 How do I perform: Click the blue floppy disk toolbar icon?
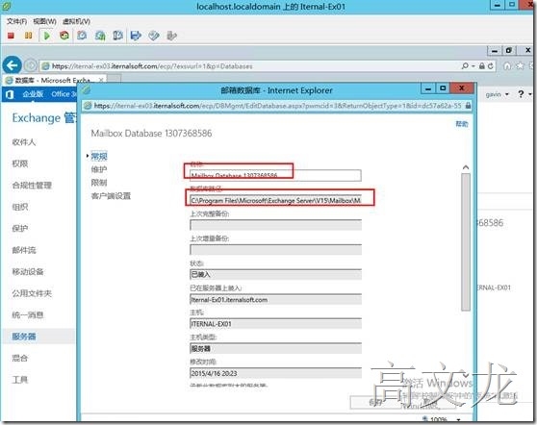tap(136, 36)
